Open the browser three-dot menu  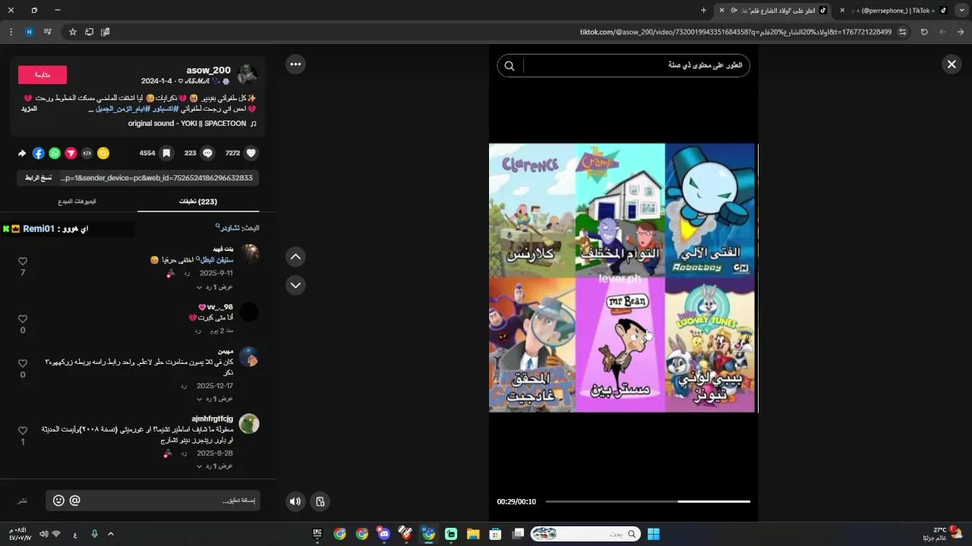pos(11,32)
